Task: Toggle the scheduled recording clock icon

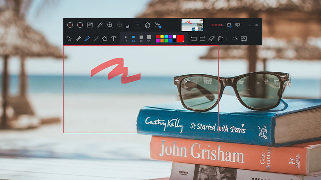Action: pos(229,25)
